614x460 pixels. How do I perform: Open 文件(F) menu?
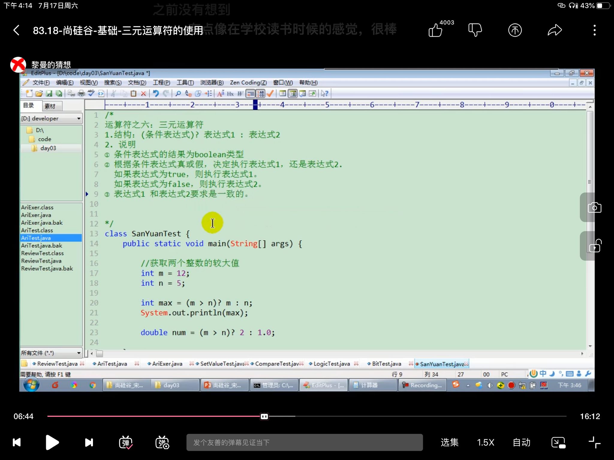click(41, 83)
